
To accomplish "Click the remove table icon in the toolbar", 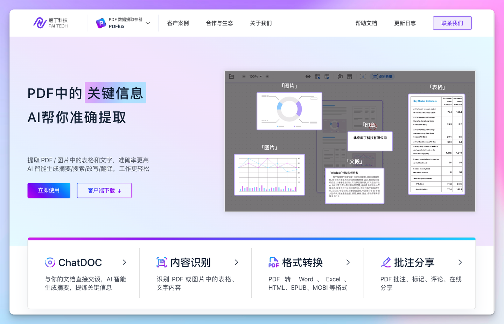I will [327, 76].
